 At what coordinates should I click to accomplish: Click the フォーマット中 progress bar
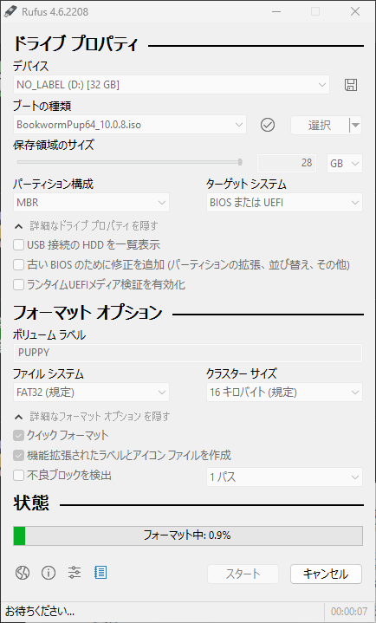click(188, 535)
